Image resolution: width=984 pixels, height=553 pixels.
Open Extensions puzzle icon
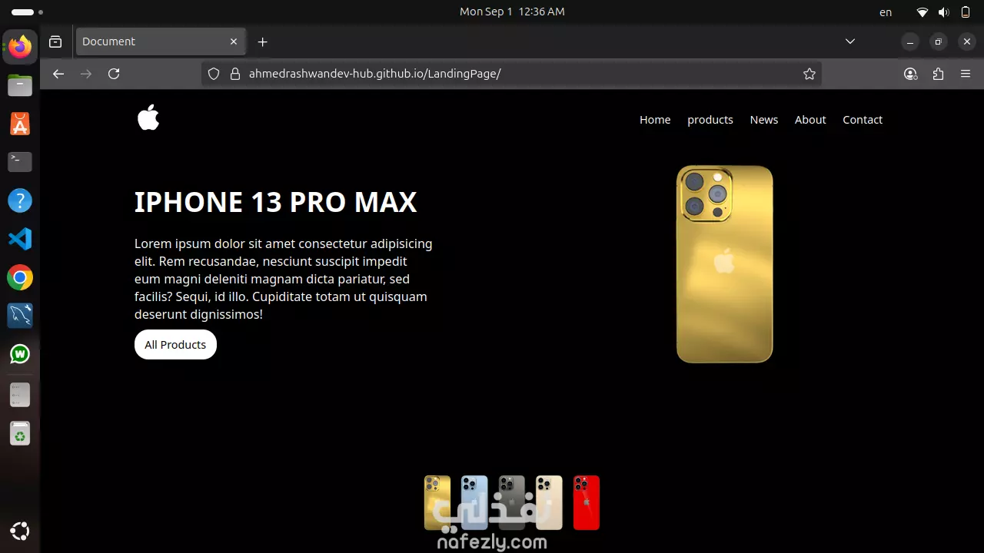click(x=938, y=74)
